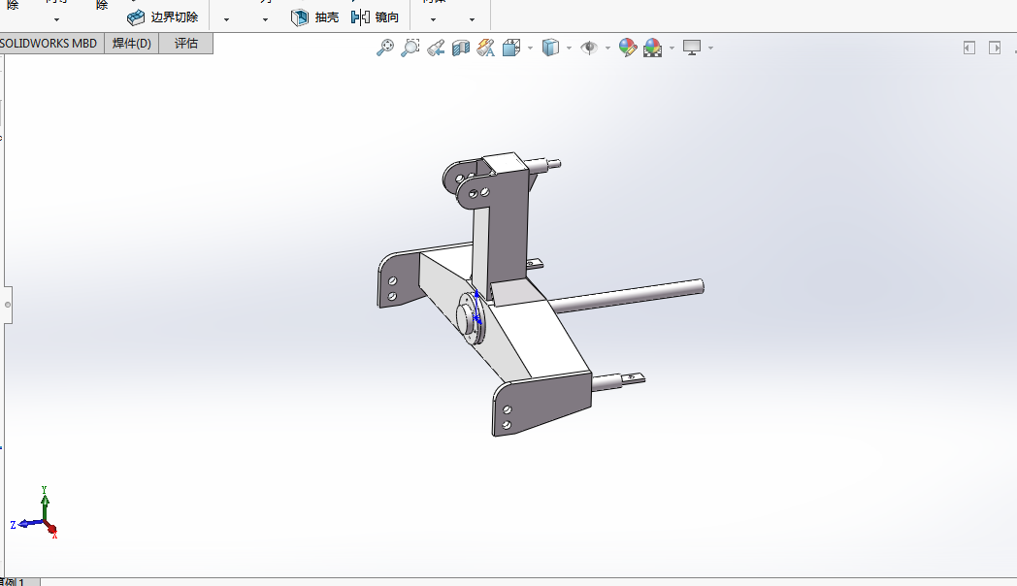This screenshot has height=586, width=1017.
Task: Open the View Settings dropdown arrow
Action: coord(711,48)
